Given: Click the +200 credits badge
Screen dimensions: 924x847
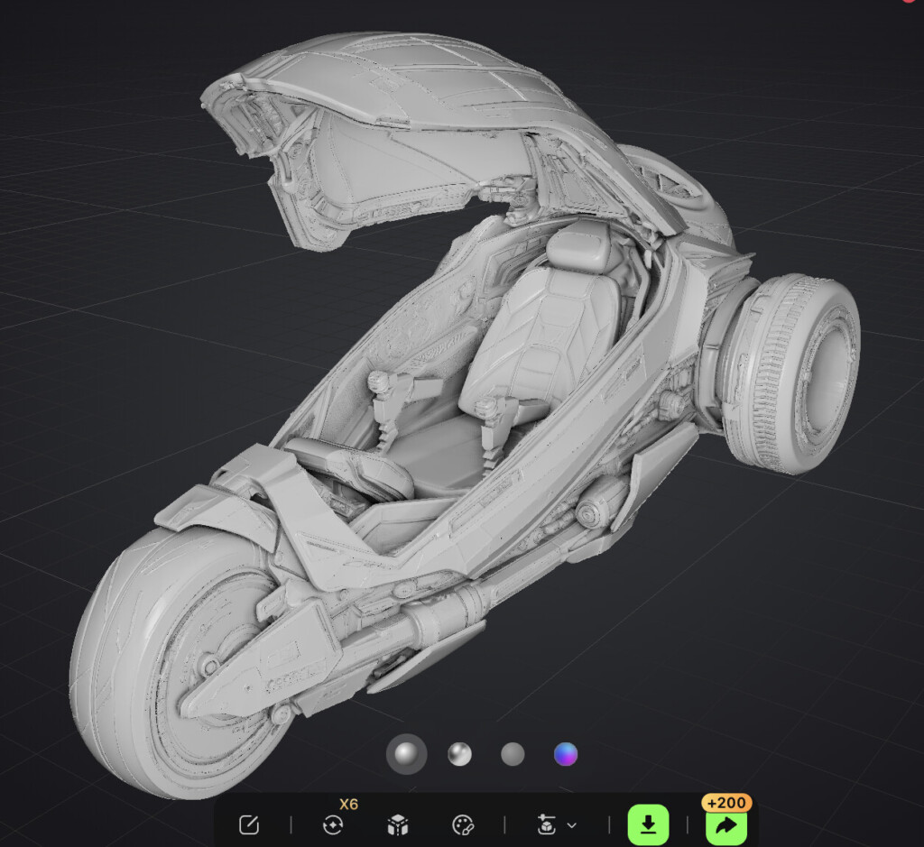Looking at the screenshot, I should (726, 802).
